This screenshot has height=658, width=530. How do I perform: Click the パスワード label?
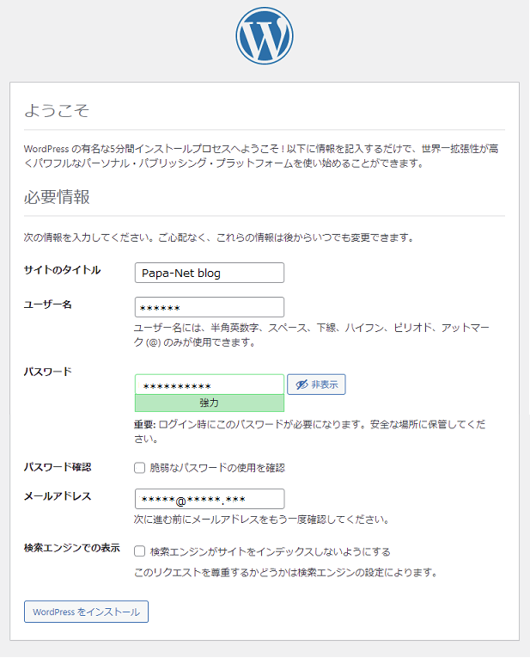[x=48, y=372]
